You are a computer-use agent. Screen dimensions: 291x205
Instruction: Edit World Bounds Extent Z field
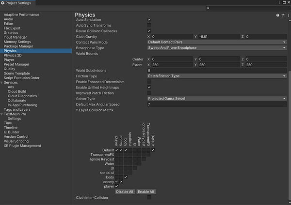266,65
